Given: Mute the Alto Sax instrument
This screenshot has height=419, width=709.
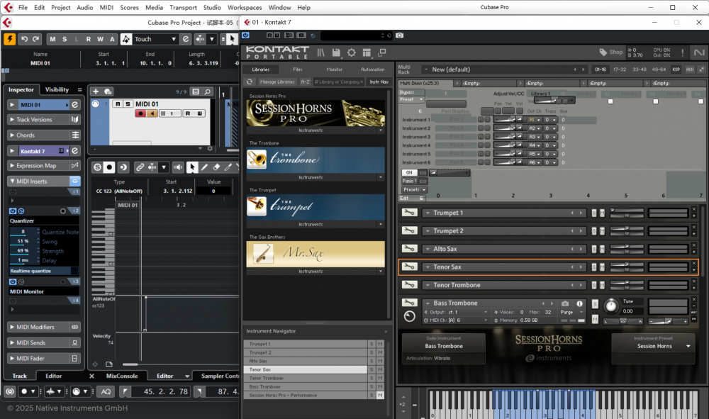Looking at the screenshot, I should 602,249.
